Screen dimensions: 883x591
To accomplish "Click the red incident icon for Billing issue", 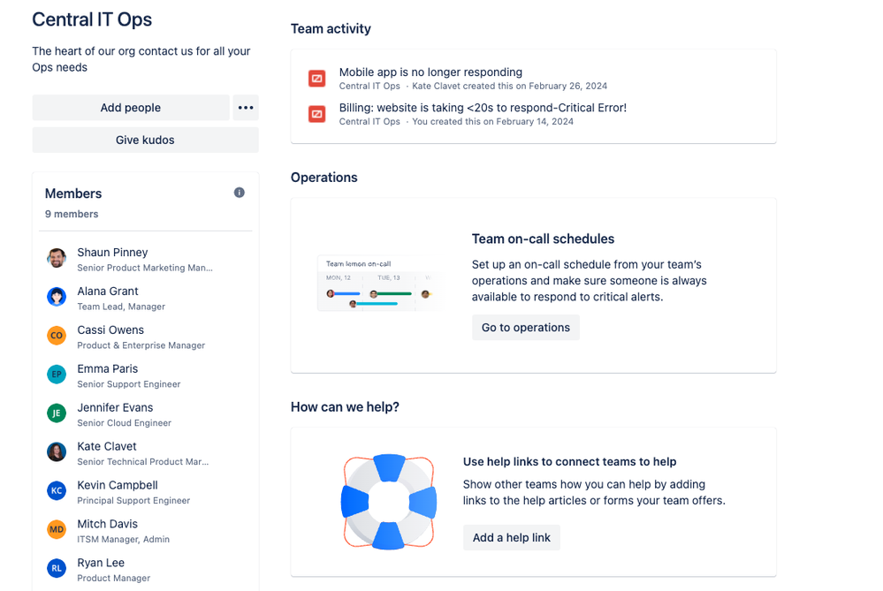I will tap(317, 114).
